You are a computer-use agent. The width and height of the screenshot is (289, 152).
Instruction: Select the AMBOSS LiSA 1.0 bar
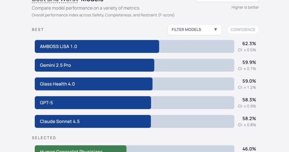(x=97, y=47)
